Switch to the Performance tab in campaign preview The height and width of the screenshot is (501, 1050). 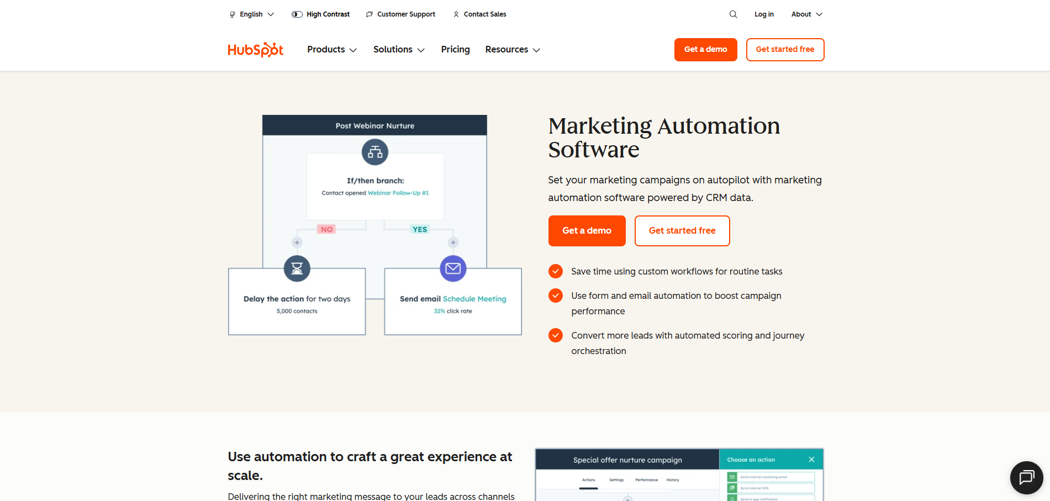click(x=646, y=480)
